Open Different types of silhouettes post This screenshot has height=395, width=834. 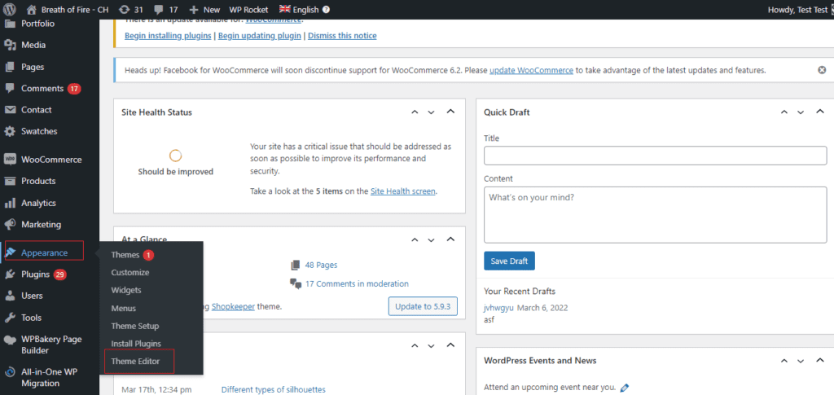pyautogui.click(x=274, y=389)
